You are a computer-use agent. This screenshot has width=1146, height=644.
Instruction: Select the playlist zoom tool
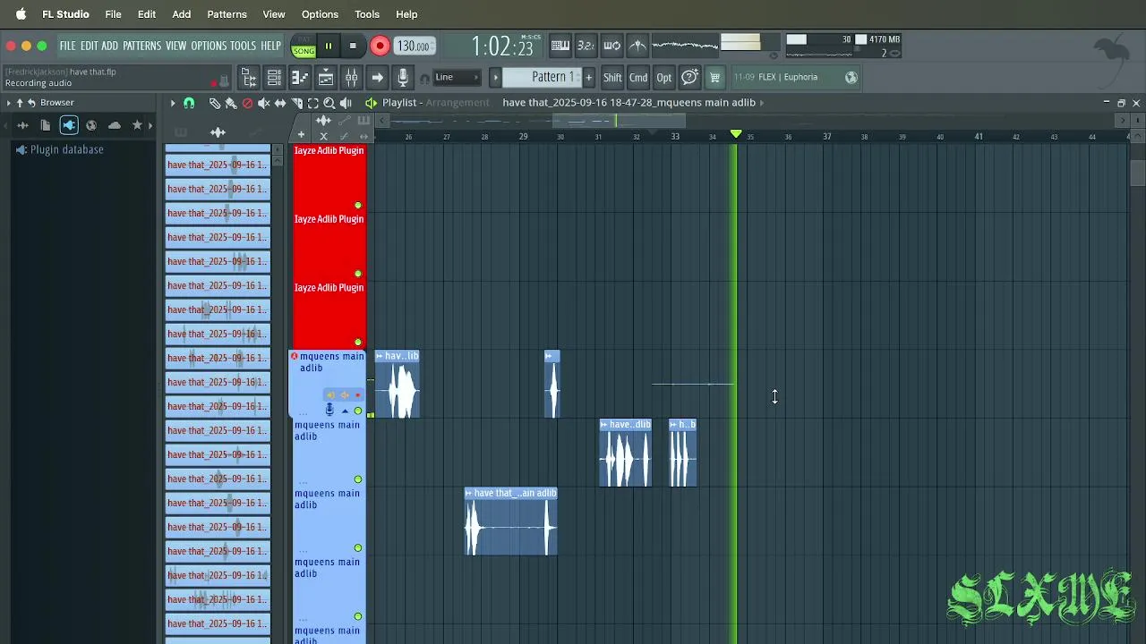coord(329,103)
